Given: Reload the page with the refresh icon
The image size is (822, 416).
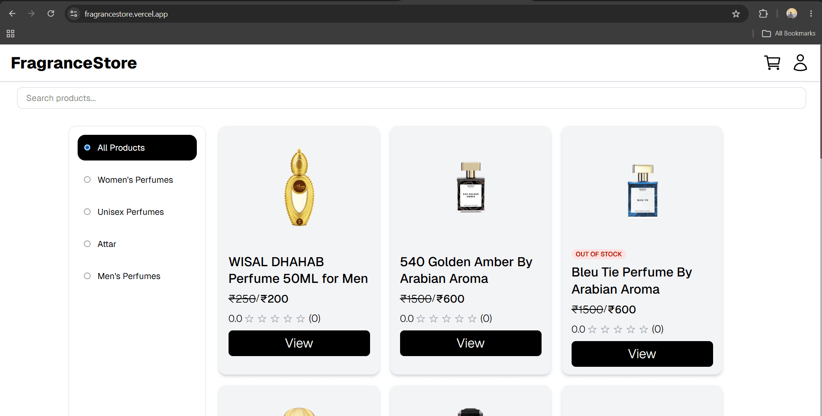Looking at the screenshot, I should click(x=51, y=14).
